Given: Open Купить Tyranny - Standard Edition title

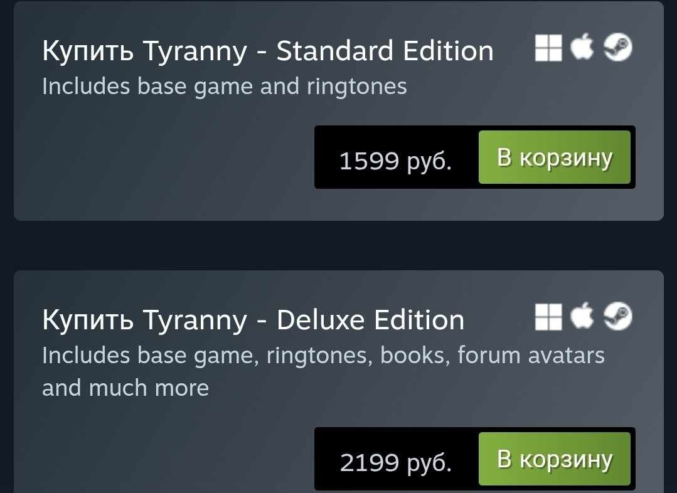Looking at the screenshot, I should pos(268,51).
